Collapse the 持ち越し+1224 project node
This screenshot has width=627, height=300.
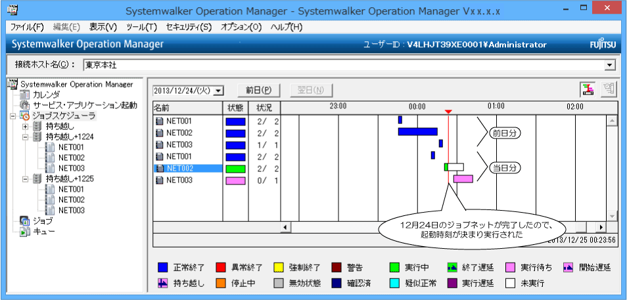tap(26, 137)
